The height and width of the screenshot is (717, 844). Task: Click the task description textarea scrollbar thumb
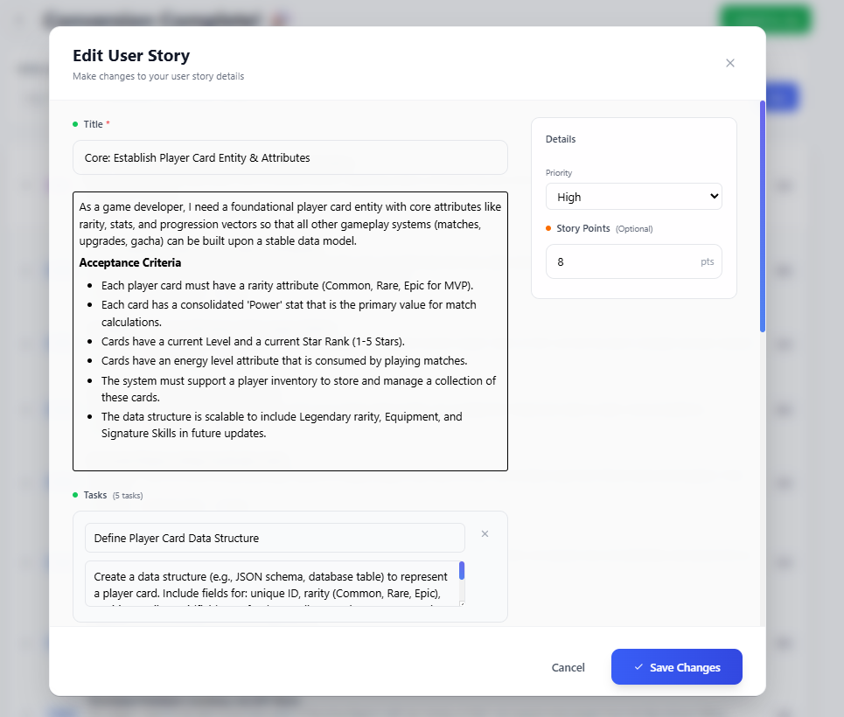click(462, 571)
